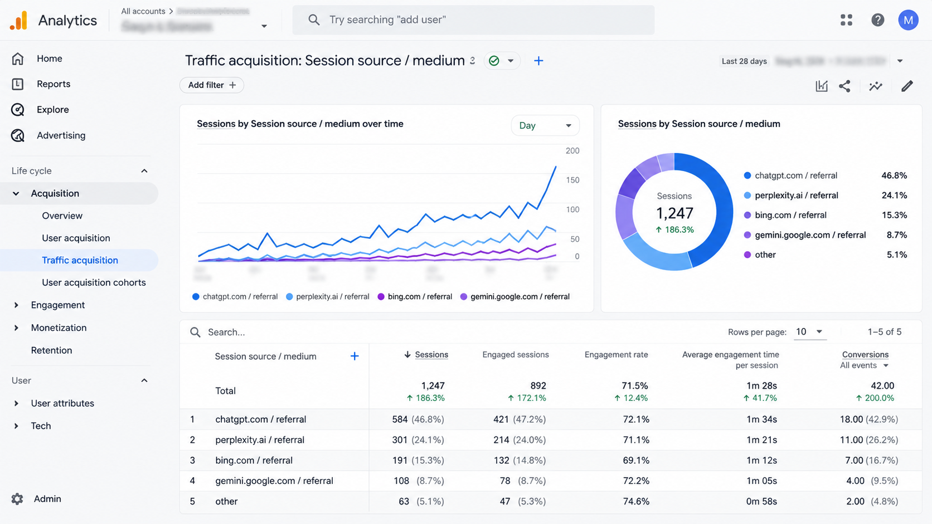Open the date range dropdown arrow
The height and width of the screenshot is (524, 932).
coord(900,61)
